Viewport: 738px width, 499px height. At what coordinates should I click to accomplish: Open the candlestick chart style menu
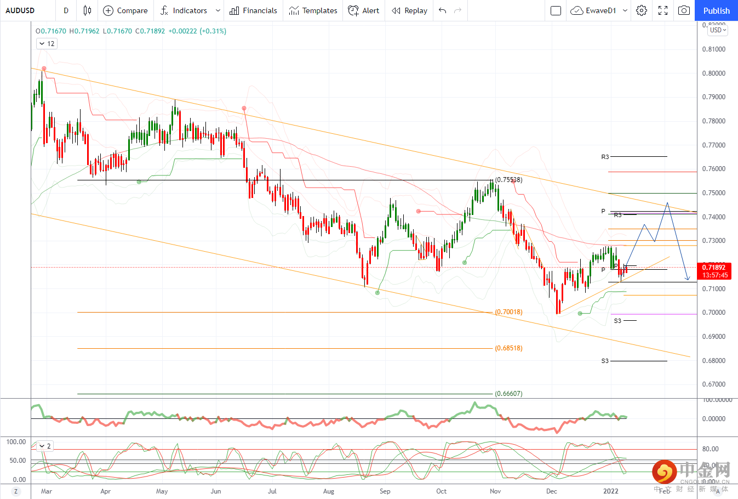click(87, 10)
